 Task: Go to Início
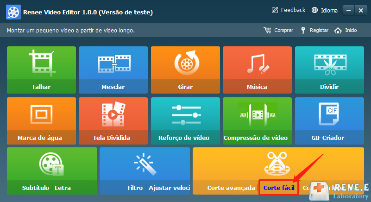[351, 30]
